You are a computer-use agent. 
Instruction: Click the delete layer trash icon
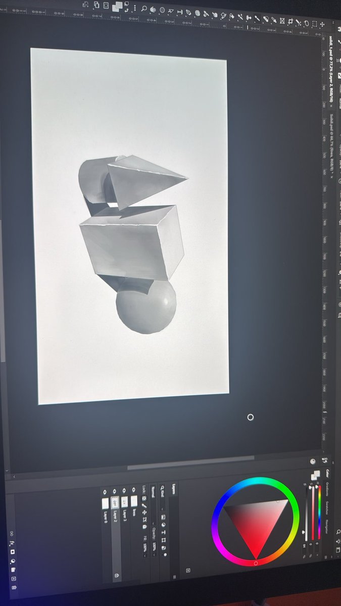[14, 588]
